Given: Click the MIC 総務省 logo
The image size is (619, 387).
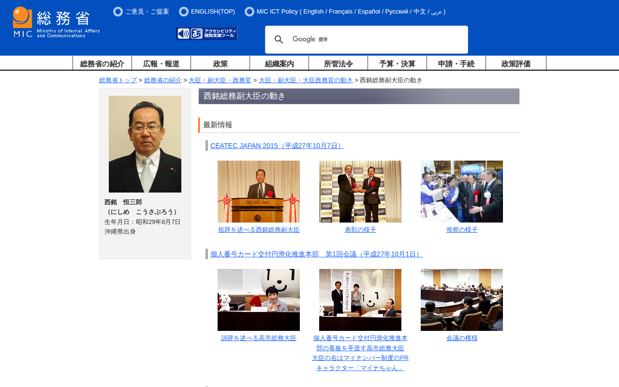Looking at the screenshot, I should [x=57, y=22].
